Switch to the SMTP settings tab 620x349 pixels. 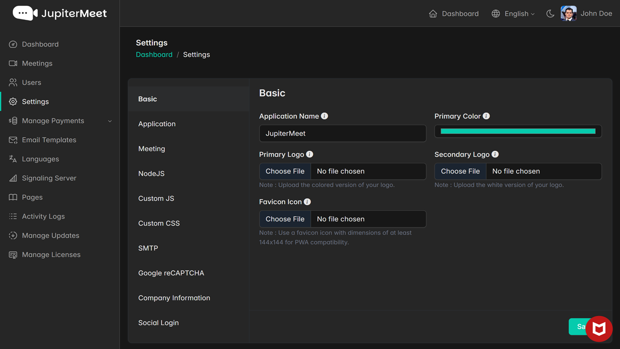(x=148, y=248)
